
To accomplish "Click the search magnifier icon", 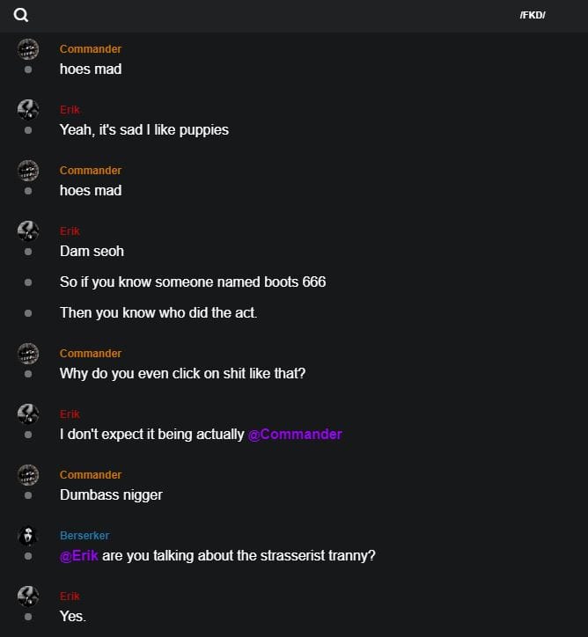I will pos(21,15).
